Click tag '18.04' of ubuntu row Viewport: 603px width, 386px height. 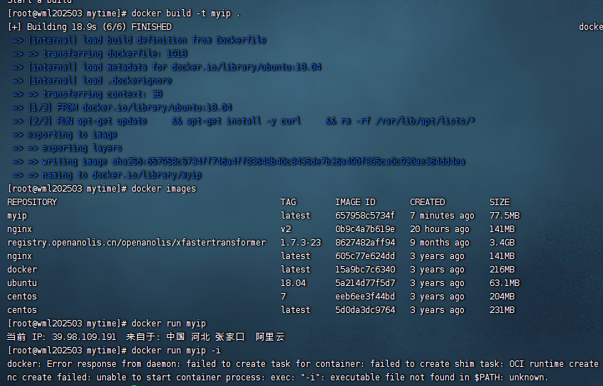click(x=293, y=283)
